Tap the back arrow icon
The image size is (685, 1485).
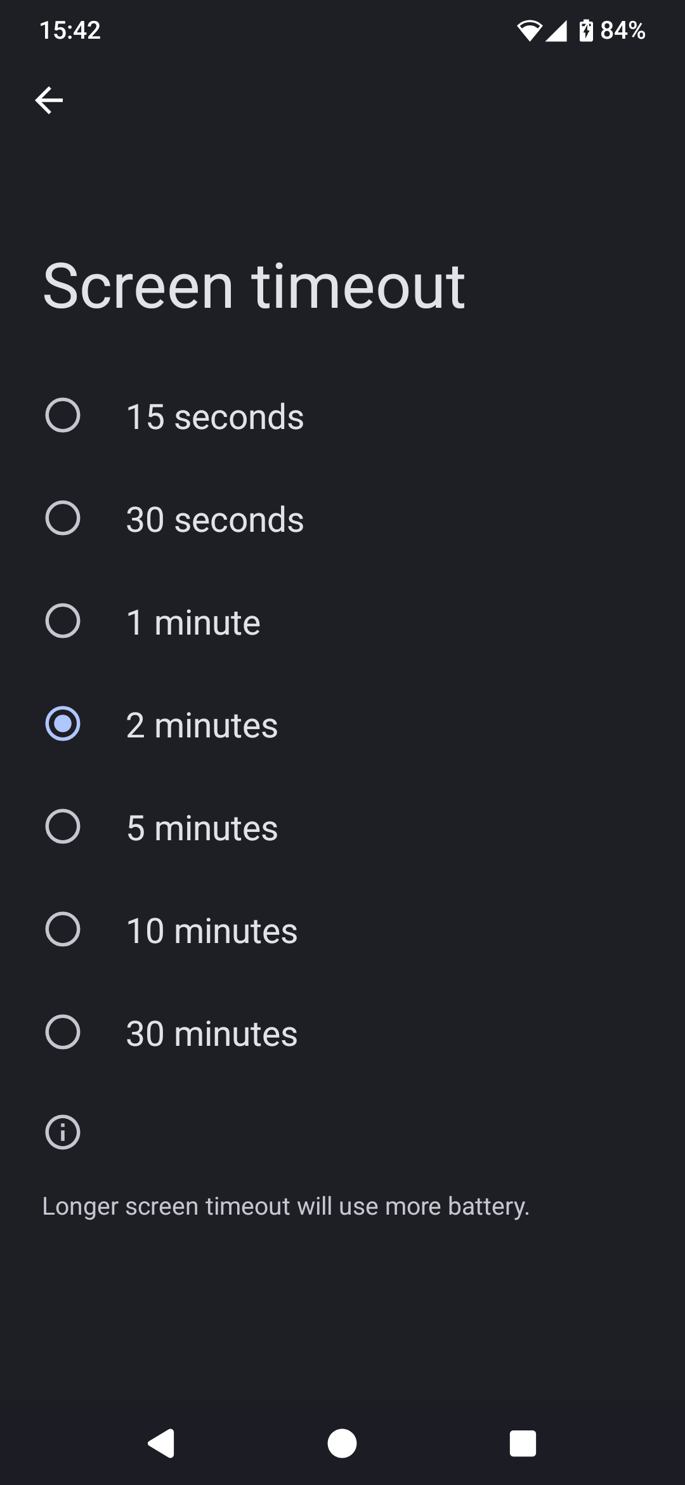click(x=49, y=100)
